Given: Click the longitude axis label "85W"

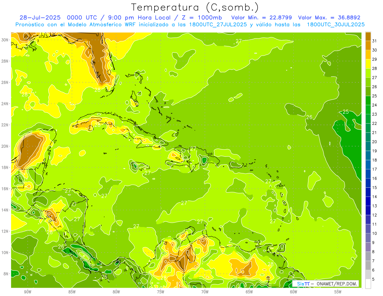Looking at the screenshot, I should (x=72, y=292).
